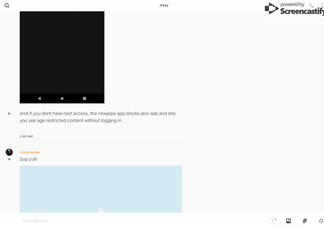Click the 2:40 AM timestamp
This screenshot has width=324, height=229.
coord(26,136)
